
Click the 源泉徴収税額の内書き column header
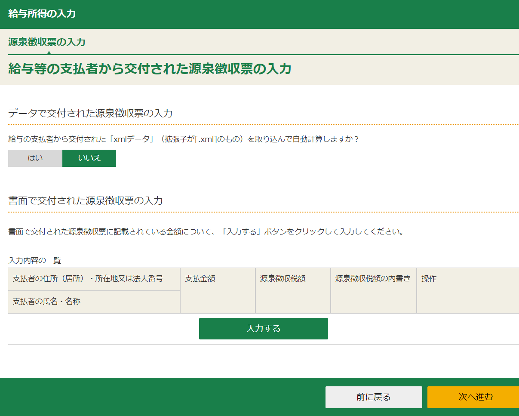(x=373, y=279)
